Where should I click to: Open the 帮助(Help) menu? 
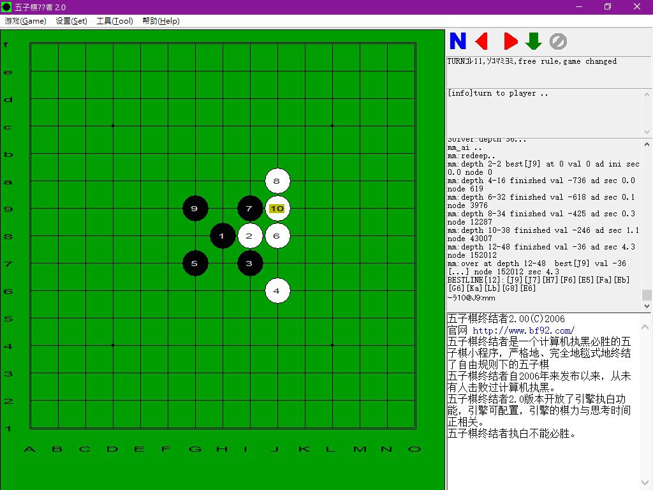click(x=161, y=21)
